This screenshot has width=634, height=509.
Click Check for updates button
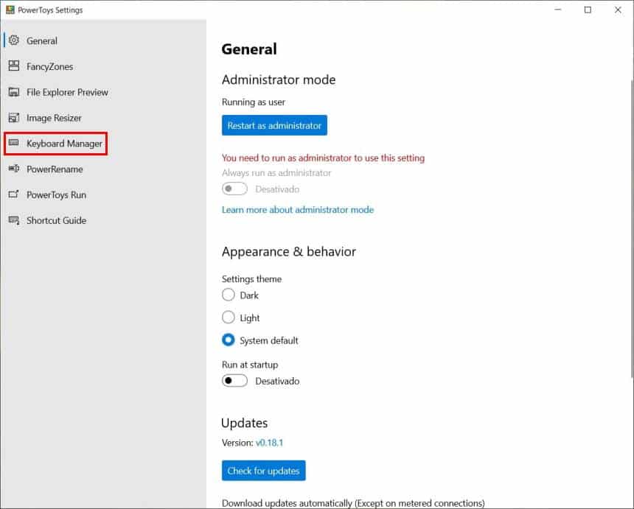tap(263, 471)
